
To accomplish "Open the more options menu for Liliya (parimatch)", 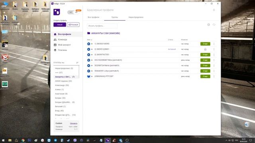I will pyautogui.click(x=214, y=71).
